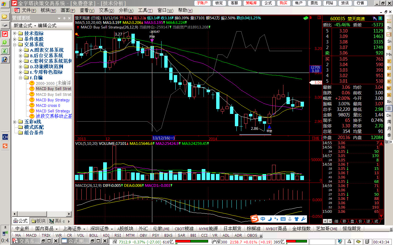Click the 购买 button
Viewport: 393px width, 245px height.
click(x=283, y=3)
